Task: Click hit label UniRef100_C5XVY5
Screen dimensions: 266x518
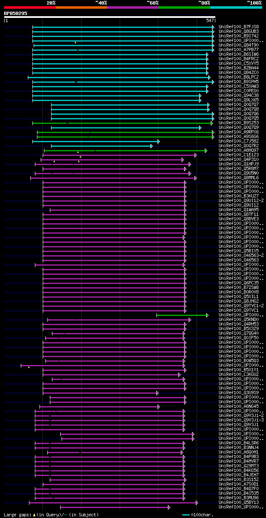Action: pos(239,63)
